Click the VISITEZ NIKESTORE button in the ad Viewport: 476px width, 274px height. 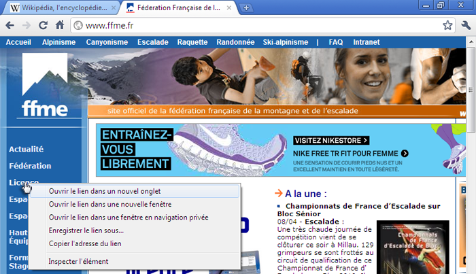coord(331,141)
